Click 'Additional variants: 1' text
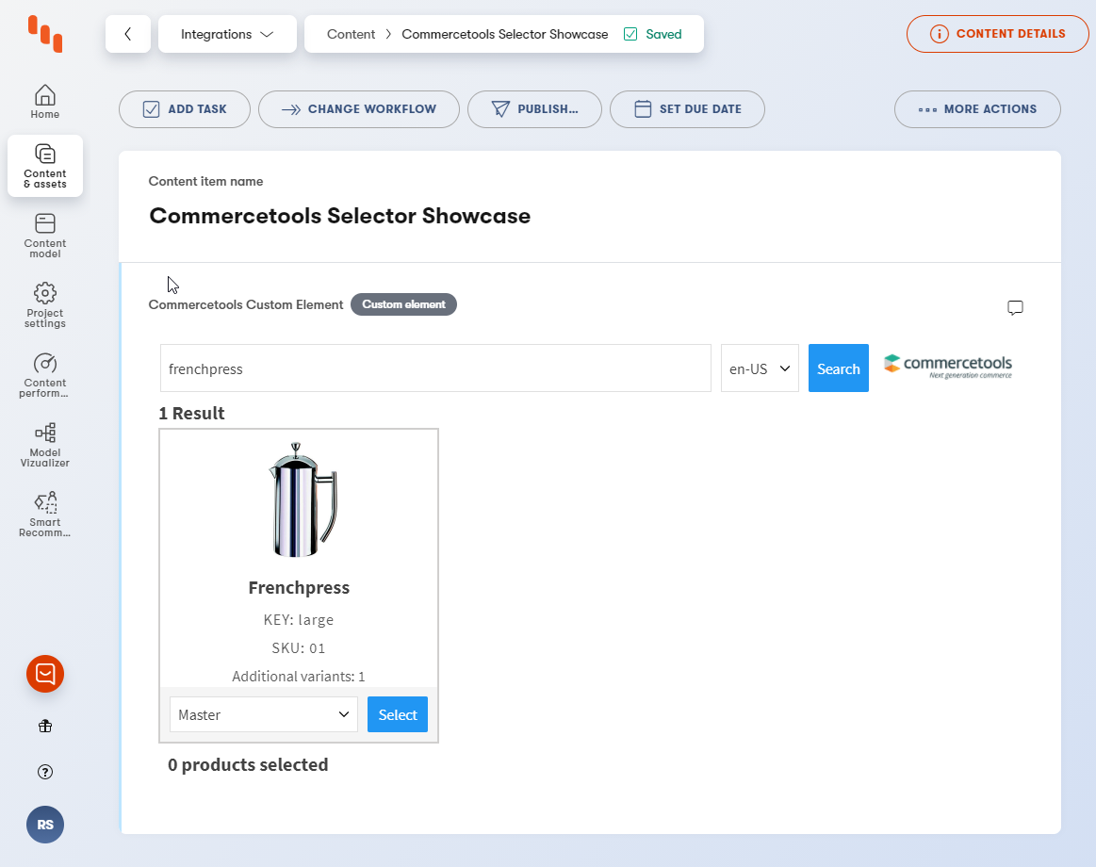This screenshot has height=867, width=1096. (299, 676)
